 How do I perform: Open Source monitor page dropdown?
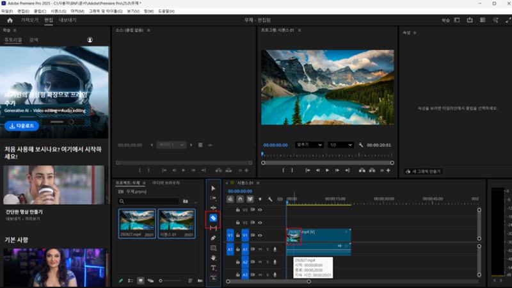click(x=171, y=145)
